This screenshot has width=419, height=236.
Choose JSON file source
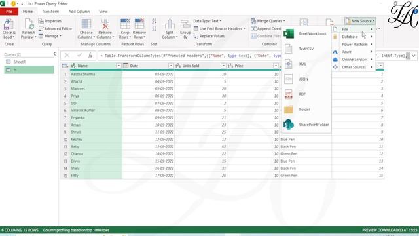[306, 79]
